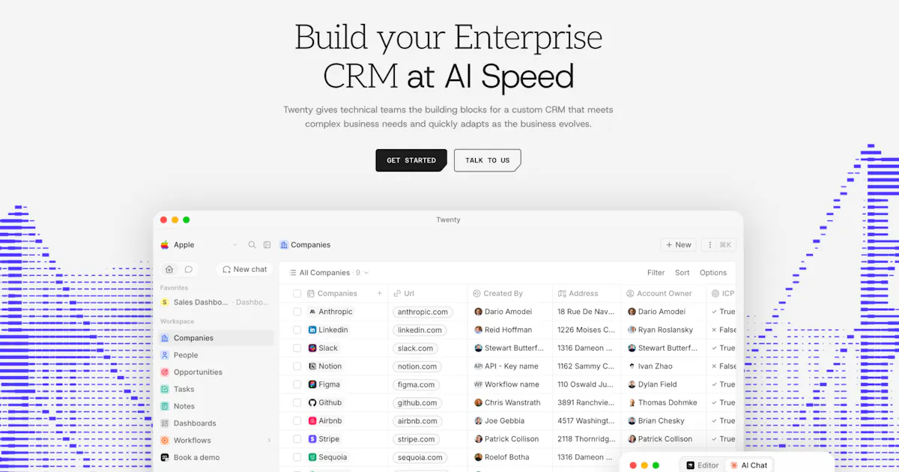Select the chat bubble icon tab in sidebar
This screenshot has width=899, height=472.
pyautogui.click(x=189, y=269)
